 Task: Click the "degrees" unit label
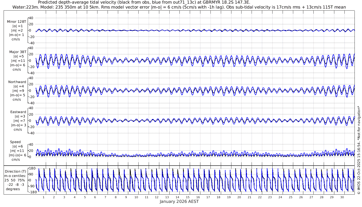(13, 189)
